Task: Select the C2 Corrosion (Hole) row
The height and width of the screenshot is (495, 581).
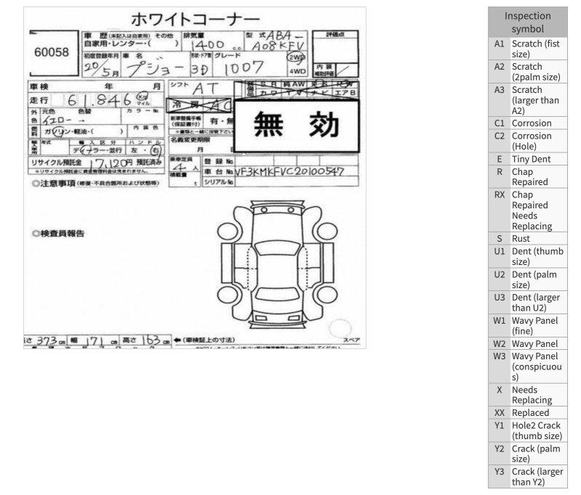Action: click(527, 141)
